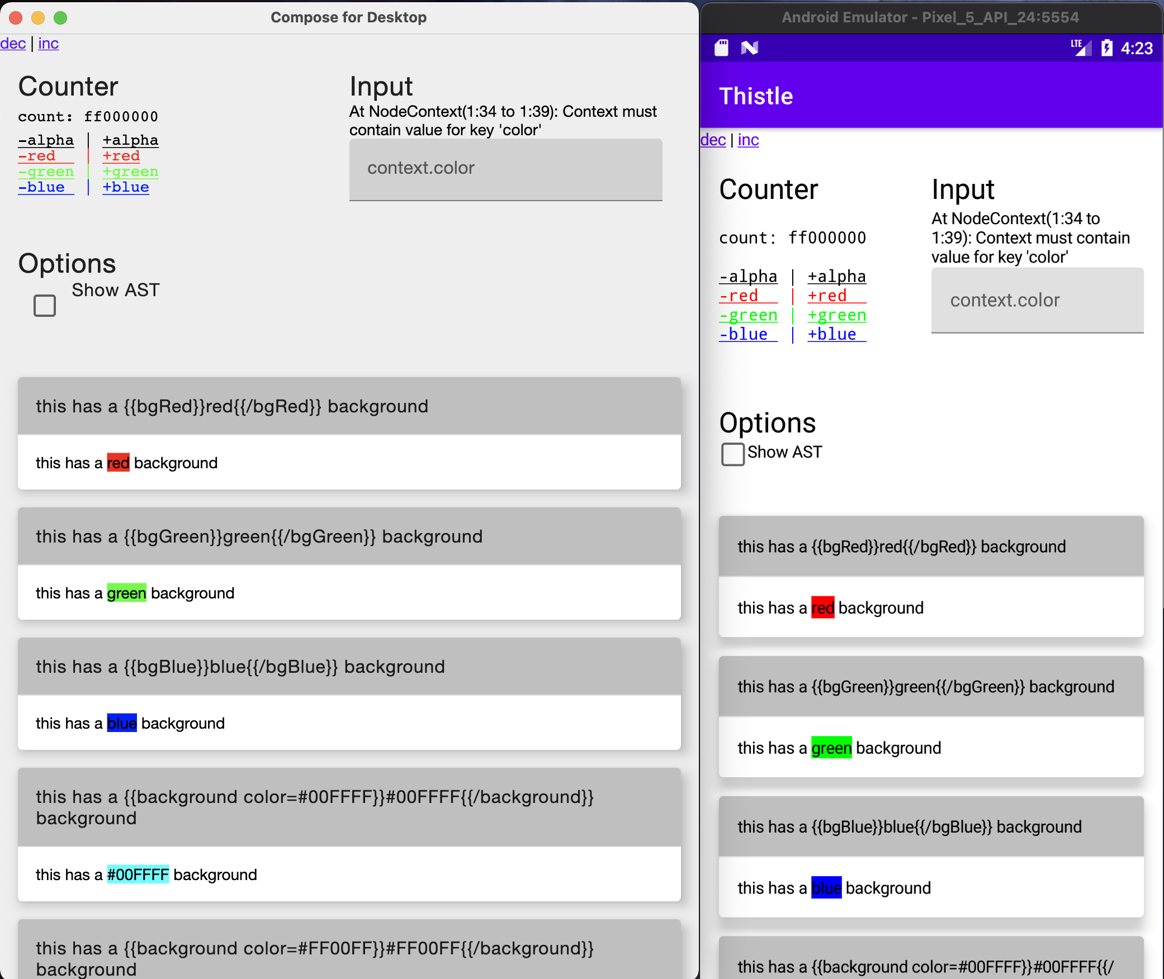Click the 'inc' link in Android emulator

(748, 140)
